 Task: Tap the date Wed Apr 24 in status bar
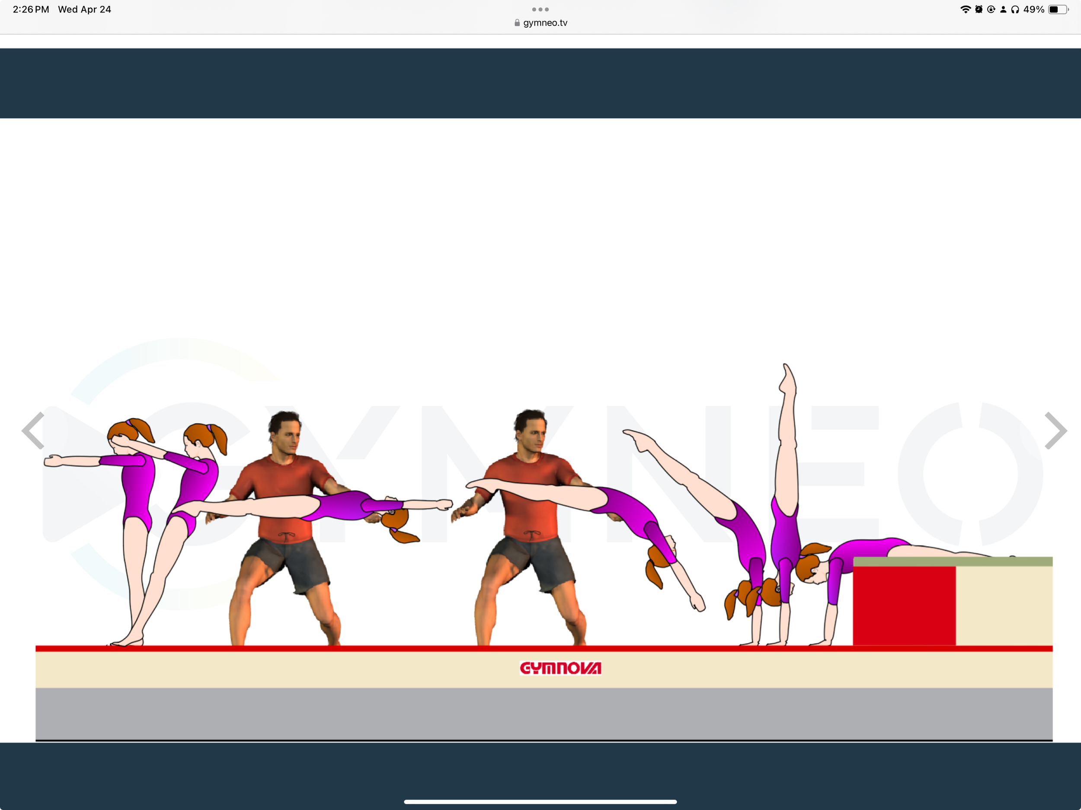85,9
